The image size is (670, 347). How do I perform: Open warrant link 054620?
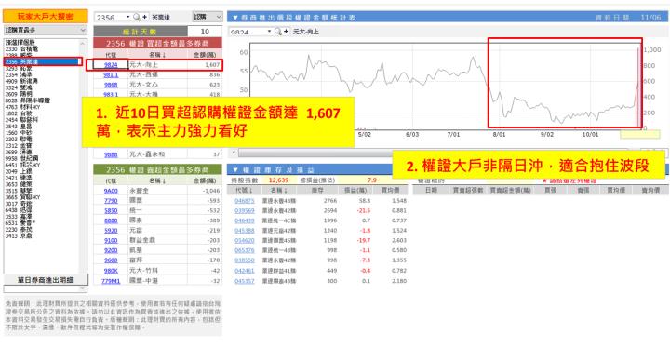pyautogui.click(x=245, y=241)
